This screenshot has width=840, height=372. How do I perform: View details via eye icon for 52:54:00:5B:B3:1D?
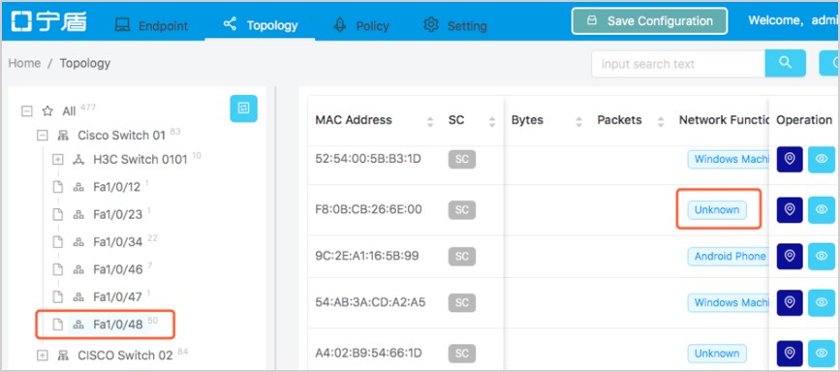(822, 160)
